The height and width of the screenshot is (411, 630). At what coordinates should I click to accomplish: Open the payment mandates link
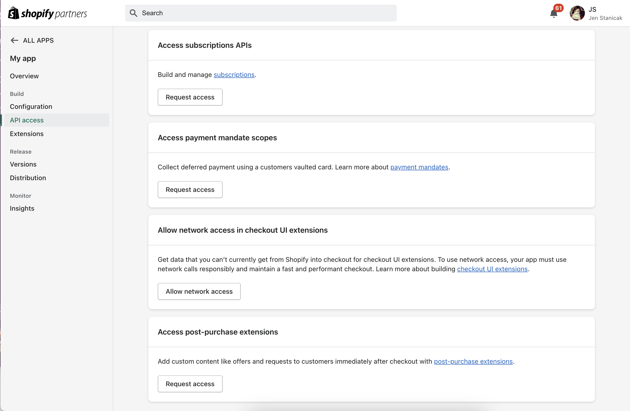419,167
